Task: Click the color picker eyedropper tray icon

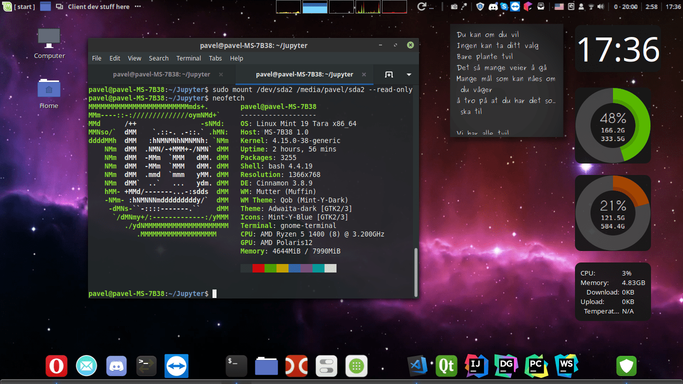Action: click(x=464, y=6)
